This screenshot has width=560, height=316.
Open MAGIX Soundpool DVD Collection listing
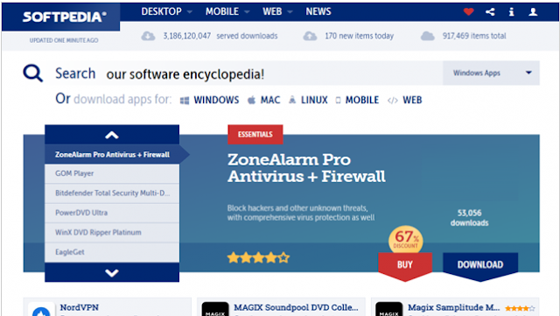pyautogui.click(x=296, y=307)
